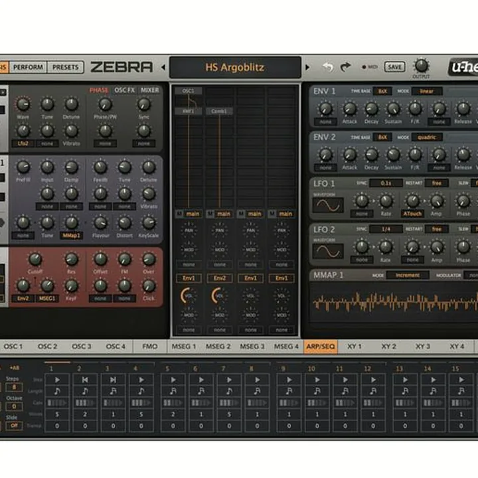Image resolution: width=478 pixels, height=478 pixels.
Task: Open first lane main output selector
Action: (x=193, y=214)
